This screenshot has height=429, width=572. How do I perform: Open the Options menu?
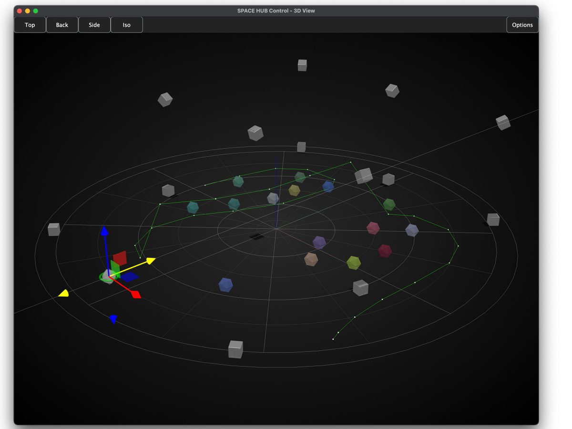(x=522, y=25)
